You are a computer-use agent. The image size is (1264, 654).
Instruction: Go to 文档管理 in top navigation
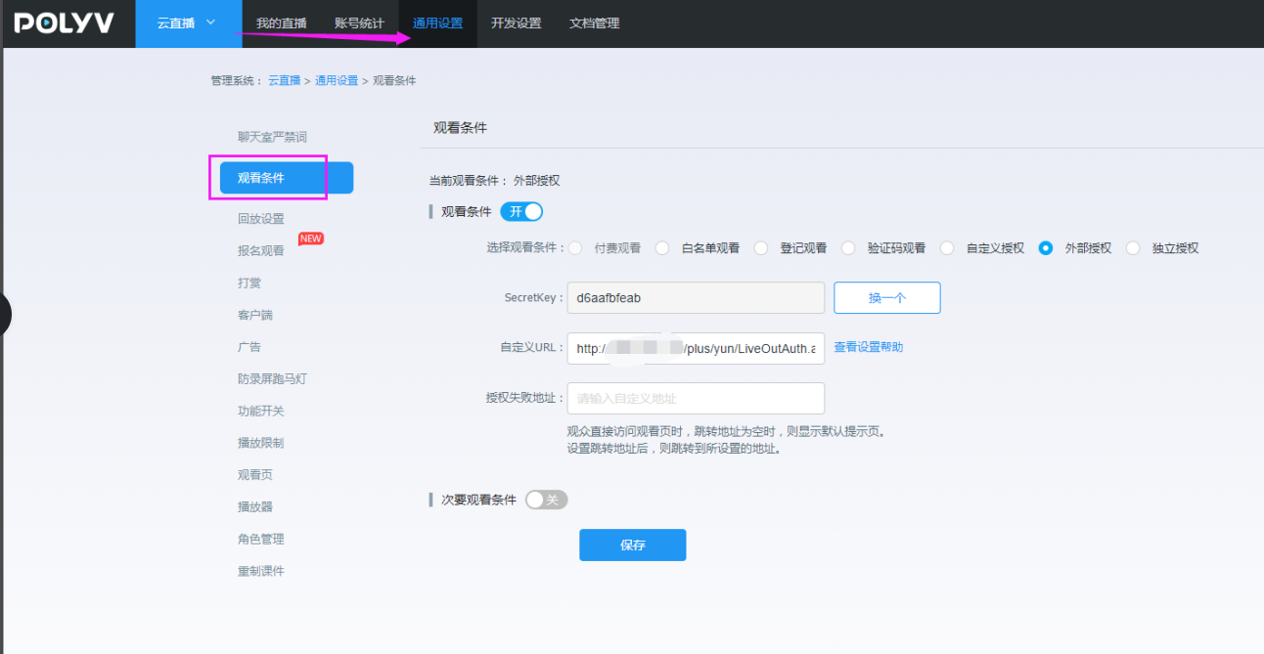pyautogui.click(x=594, y=23)
